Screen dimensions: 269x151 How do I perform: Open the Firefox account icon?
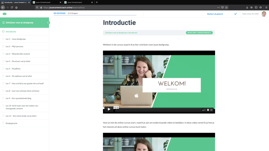coord(261,7)
